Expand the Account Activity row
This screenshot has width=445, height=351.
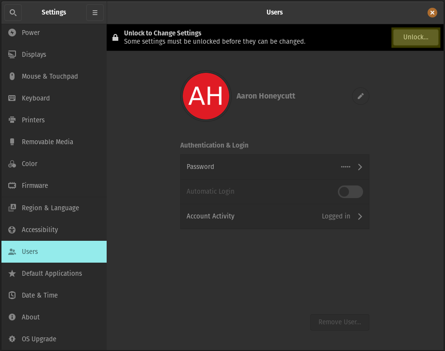(x=360, y=217)
